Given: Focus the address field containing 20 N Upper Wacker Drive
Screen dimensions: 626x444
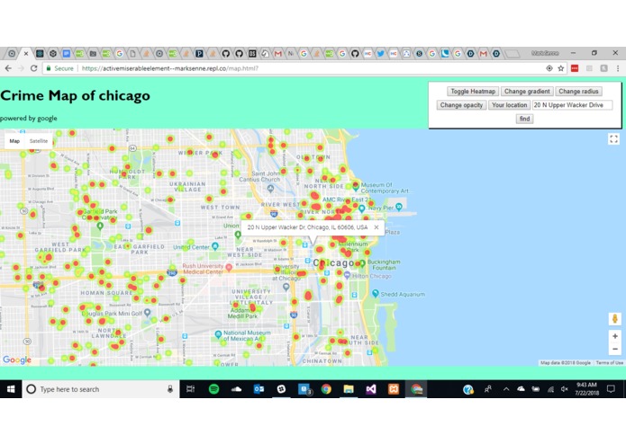Looking at the screenshot, I should coord(572,105).
